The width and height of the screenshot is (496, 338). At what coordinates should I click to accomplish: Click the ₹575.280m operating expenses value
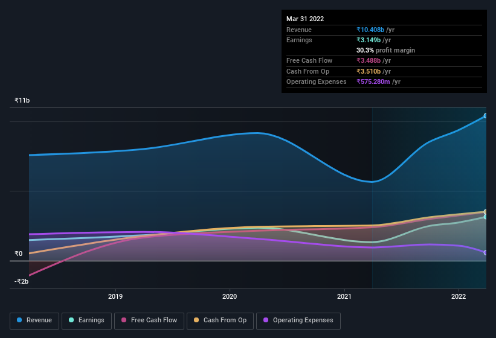[373, 82]
